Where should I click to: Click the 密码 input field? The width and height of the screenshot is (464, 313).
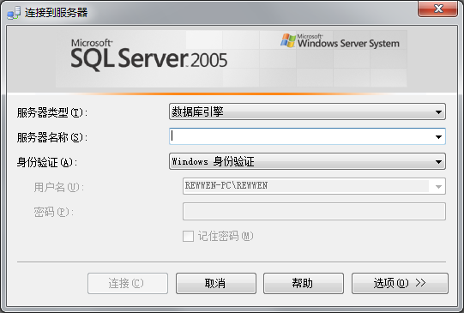coord(314,211)
